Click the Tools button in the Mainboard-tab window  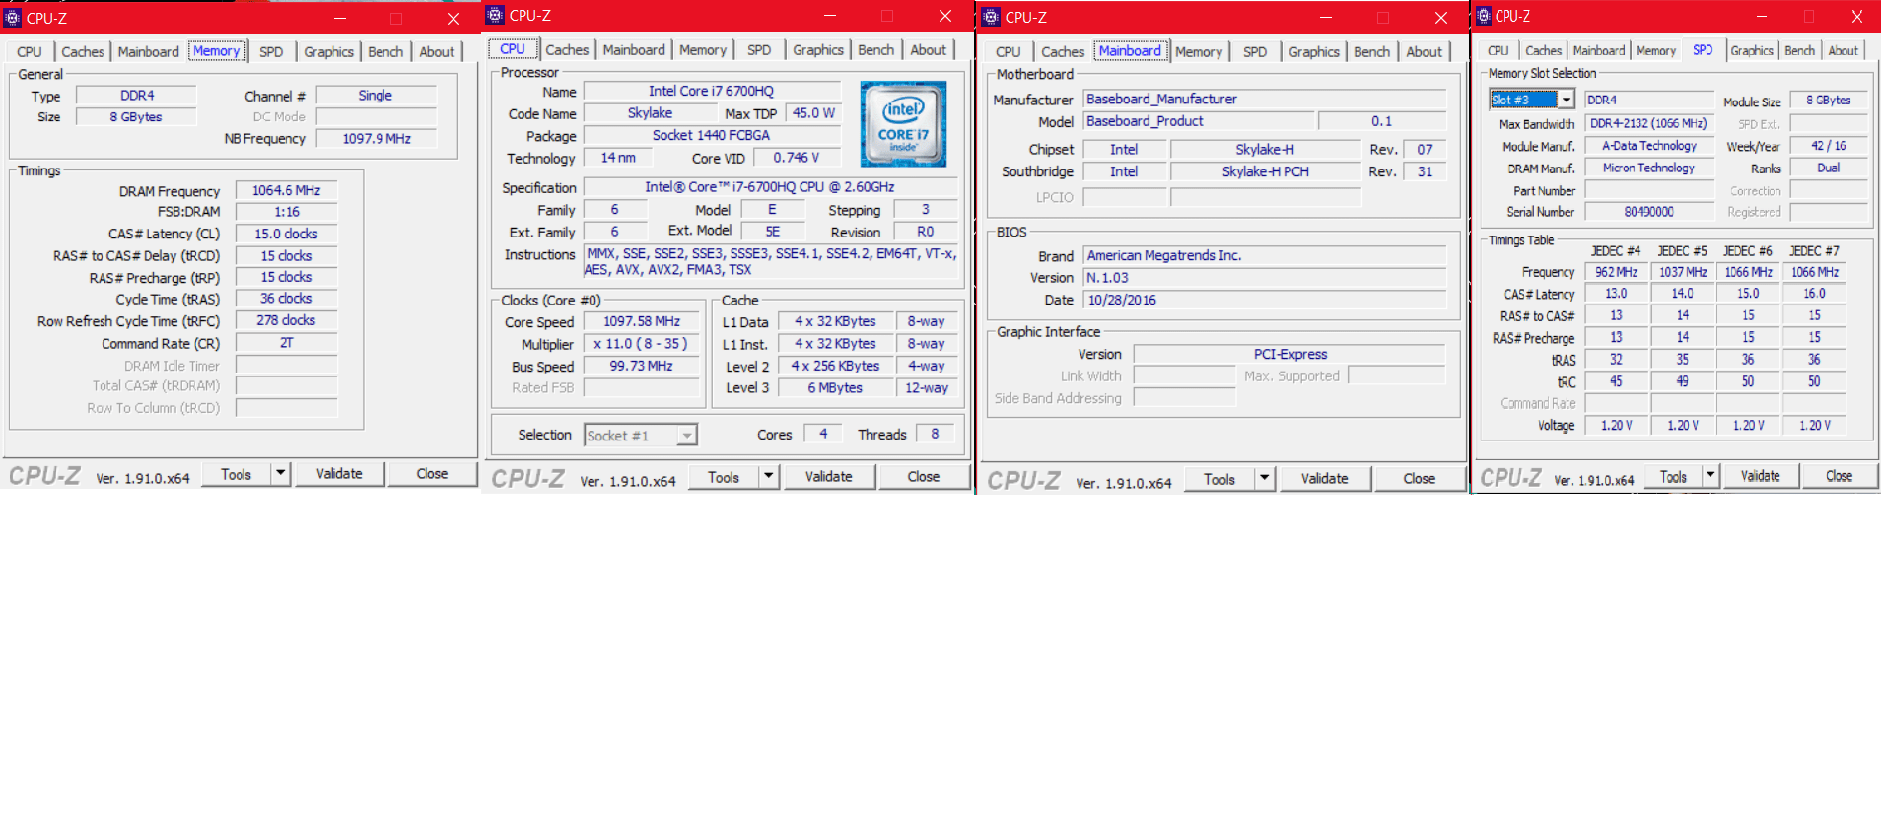coord(1219,479)
